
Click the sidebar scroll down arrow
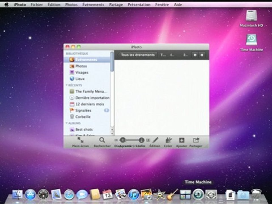[112, 133]
